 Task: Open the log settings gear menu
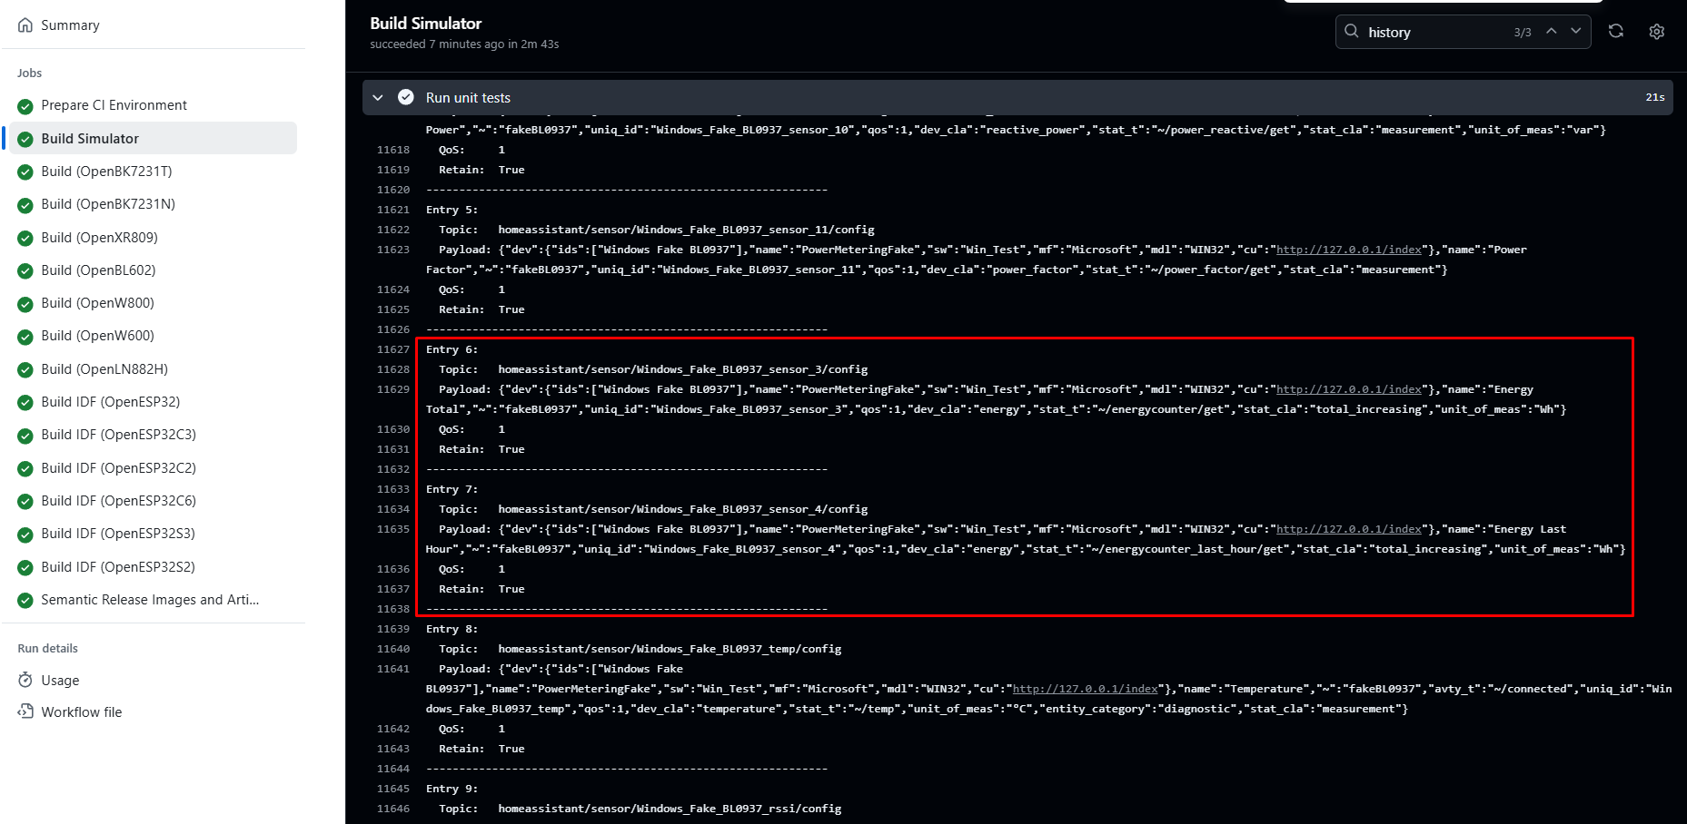(1656, 32)
